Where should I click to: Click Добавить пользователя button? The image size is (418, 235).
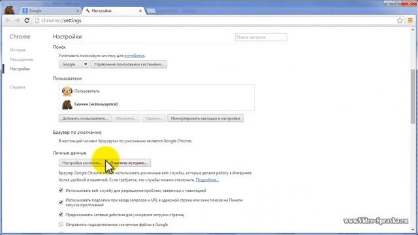[85, 119]
